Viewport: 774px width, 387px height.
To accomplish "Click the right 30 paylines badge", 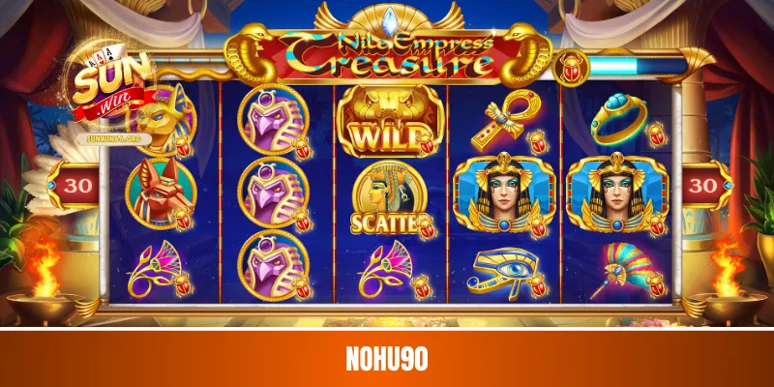I will (x=705, y=186).
